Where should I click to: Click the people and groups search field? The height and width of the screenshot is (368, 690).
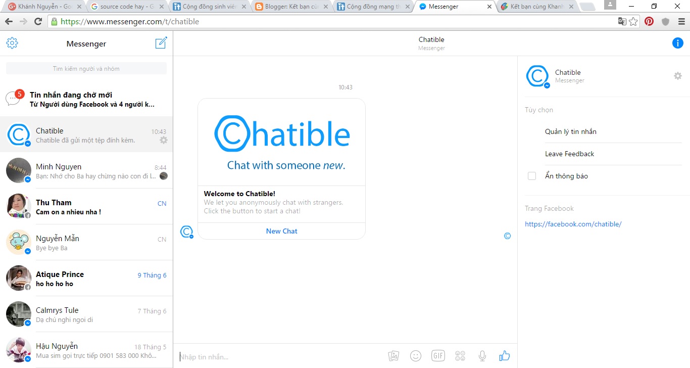[86, 68]
